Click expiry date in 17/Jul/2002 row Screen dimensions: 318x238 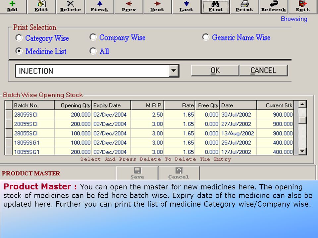pyautogui.click(x=111, y=151)
